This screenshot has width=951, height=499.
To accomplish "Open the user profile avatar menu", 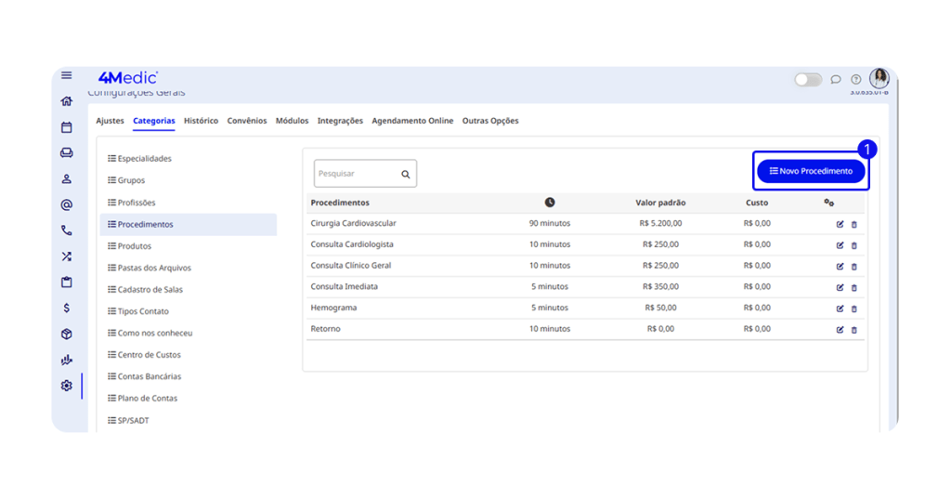I will (x=879, y=79).
